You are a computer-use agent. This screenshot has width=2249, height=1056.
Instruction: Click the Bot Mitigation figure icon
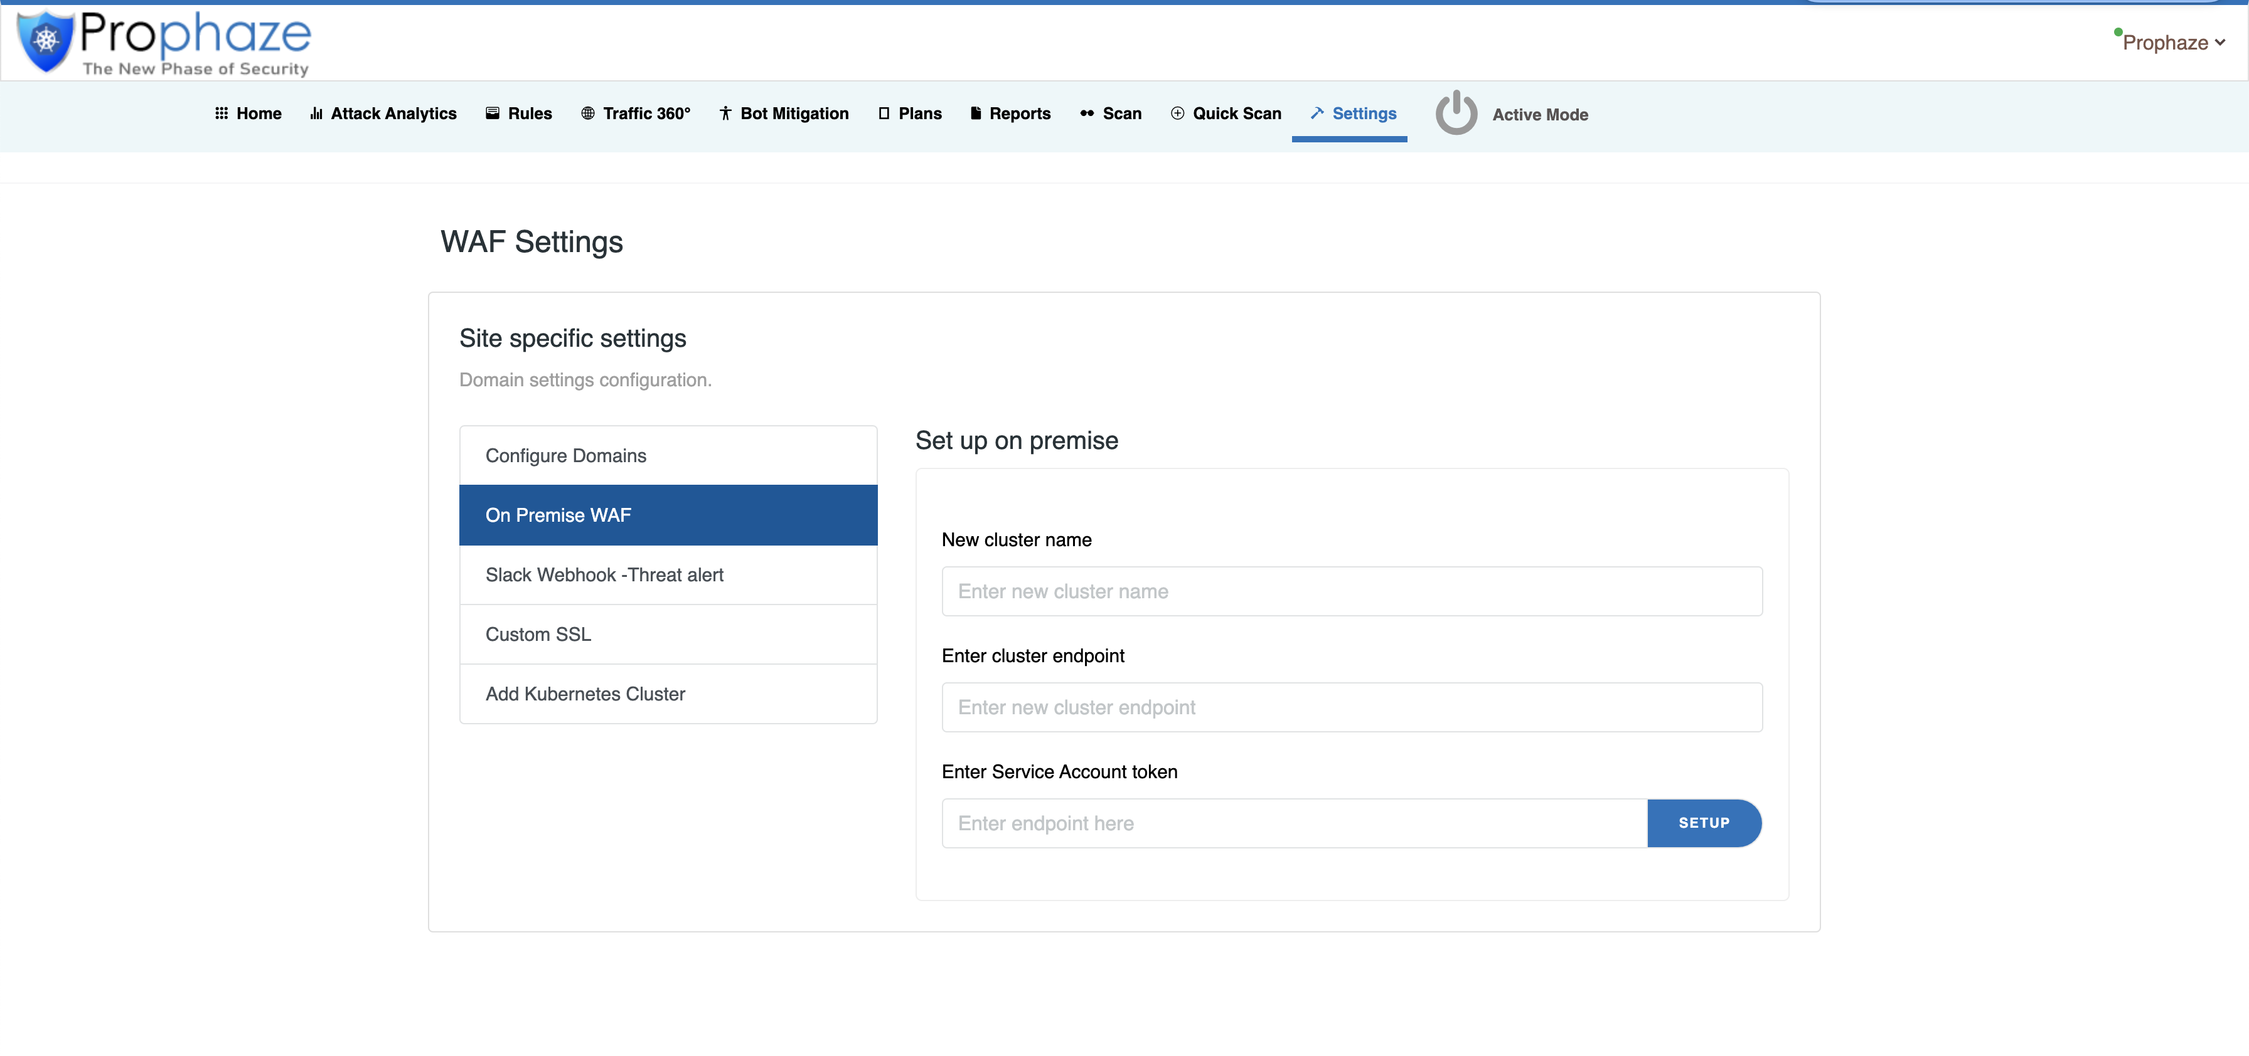pos(725,114)
